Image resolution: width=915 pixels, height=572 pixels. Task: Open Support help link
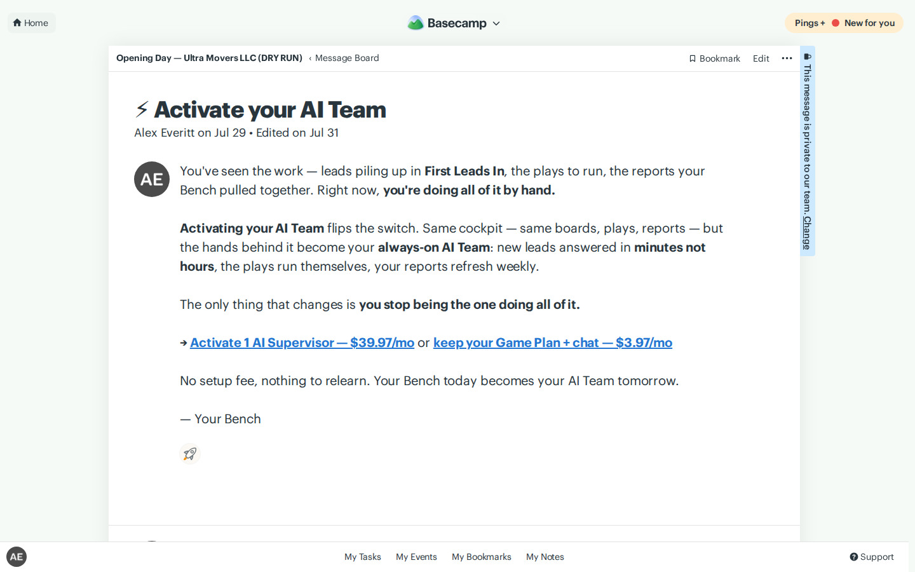(x=872, y=557)
